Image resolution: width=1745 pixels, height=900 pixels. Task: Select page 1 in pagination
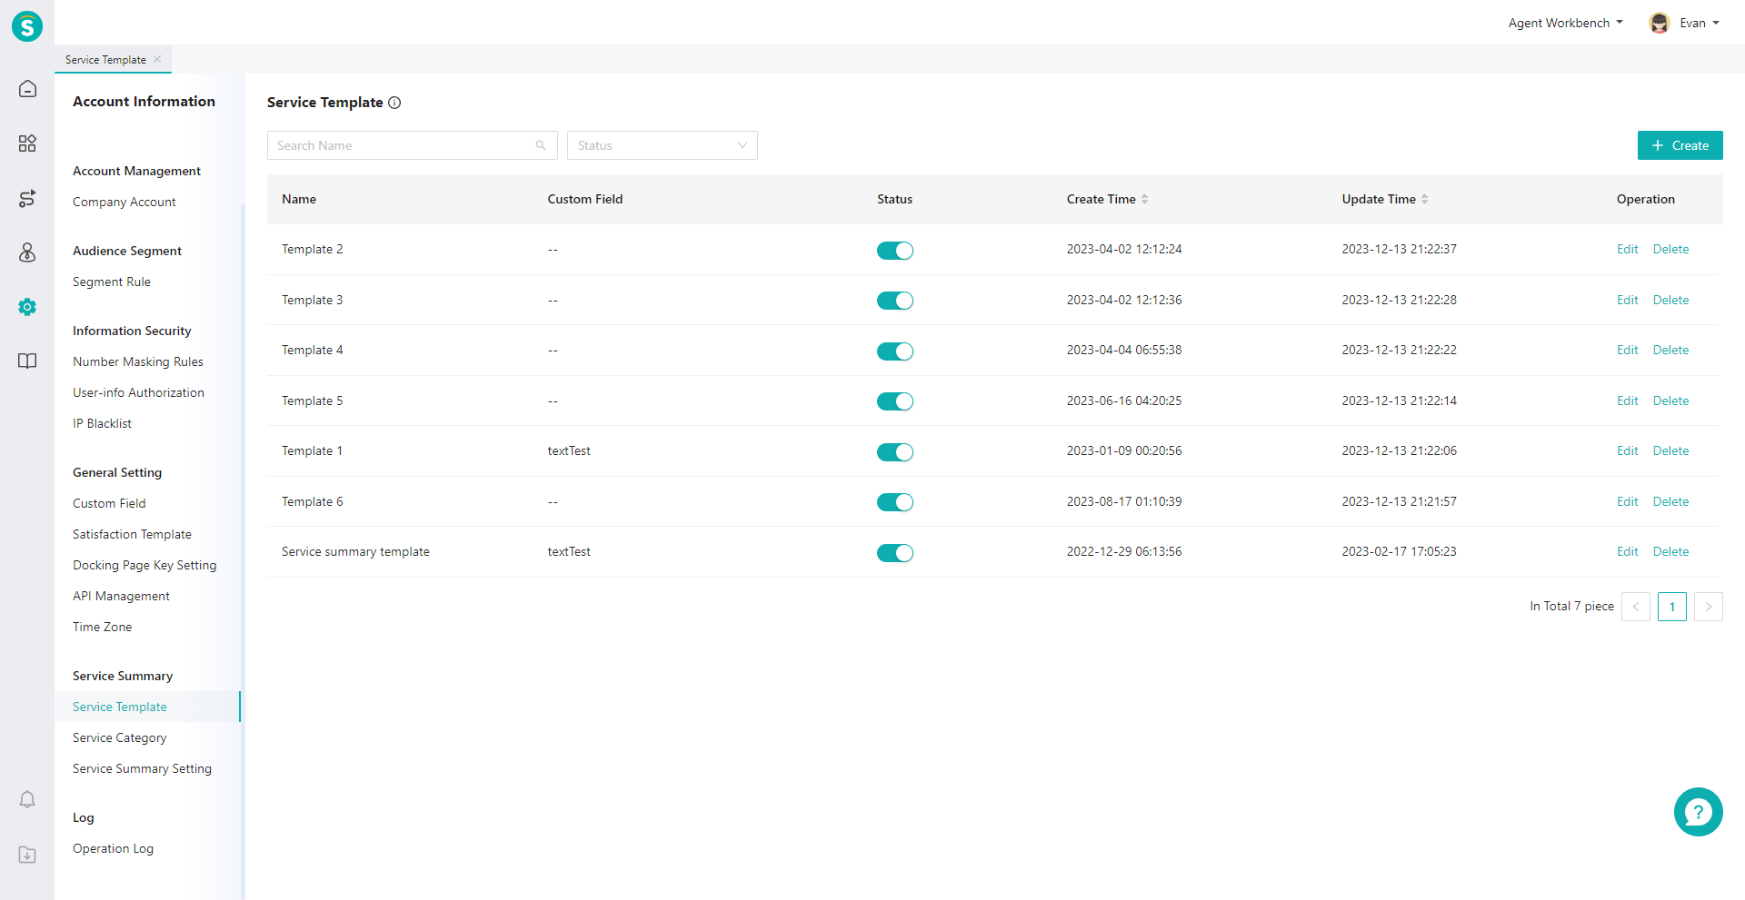tap(1672, 607)
